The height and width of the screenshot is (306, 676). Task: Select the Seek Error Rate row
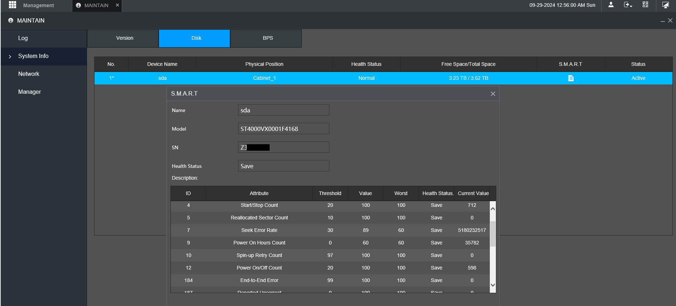330,230
